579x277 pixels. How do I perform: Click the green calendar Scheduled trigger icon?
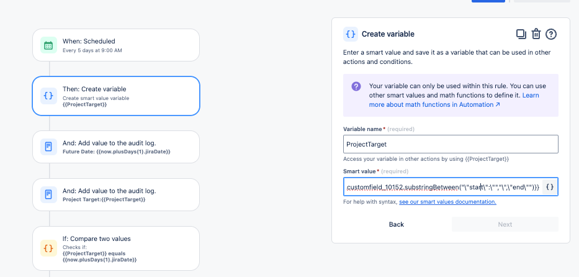tap(48, 45)
